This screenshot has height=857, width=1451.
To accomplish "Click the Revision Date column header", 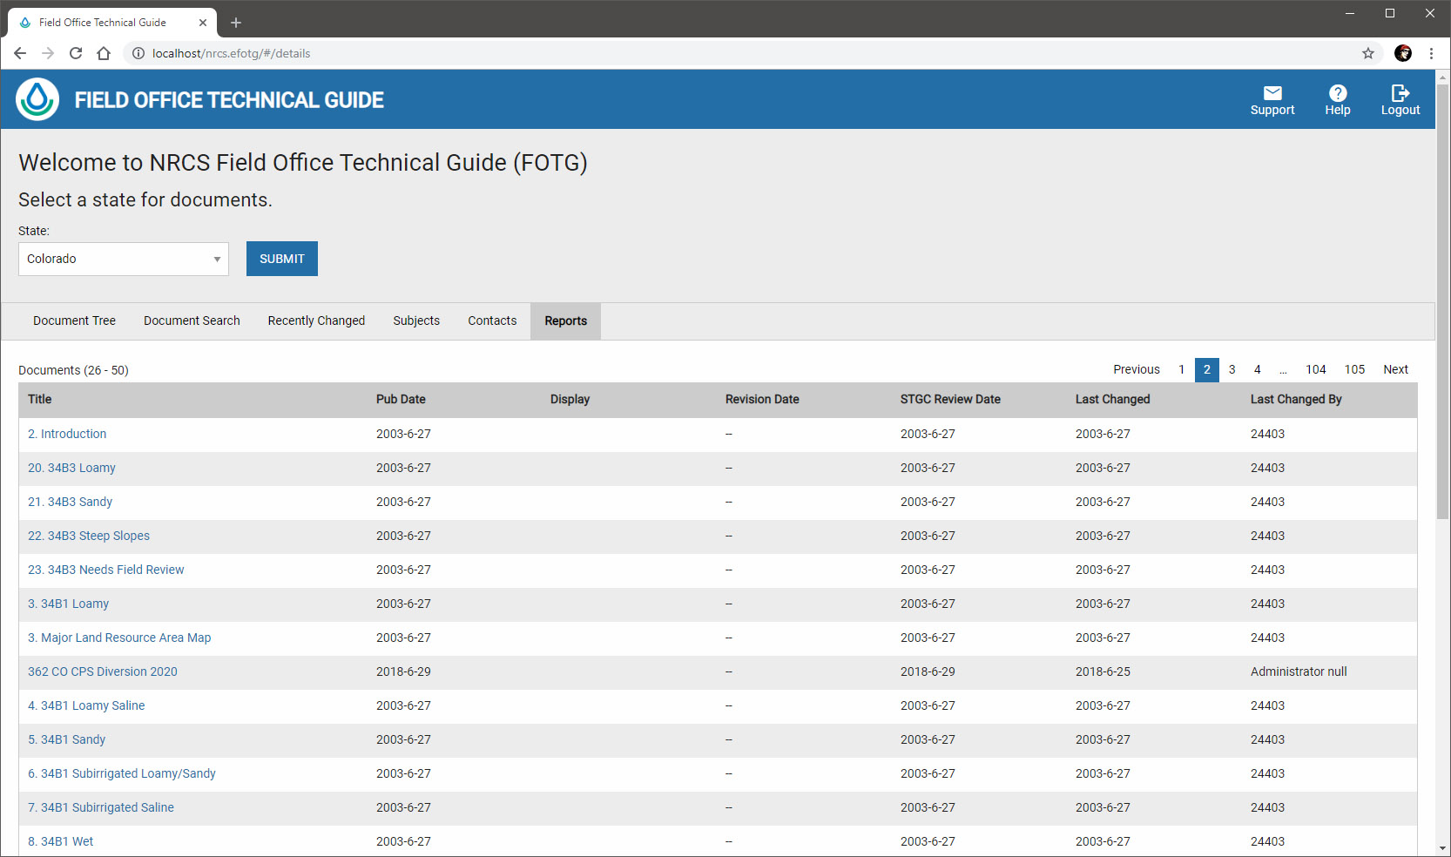I will pos(762,399).
